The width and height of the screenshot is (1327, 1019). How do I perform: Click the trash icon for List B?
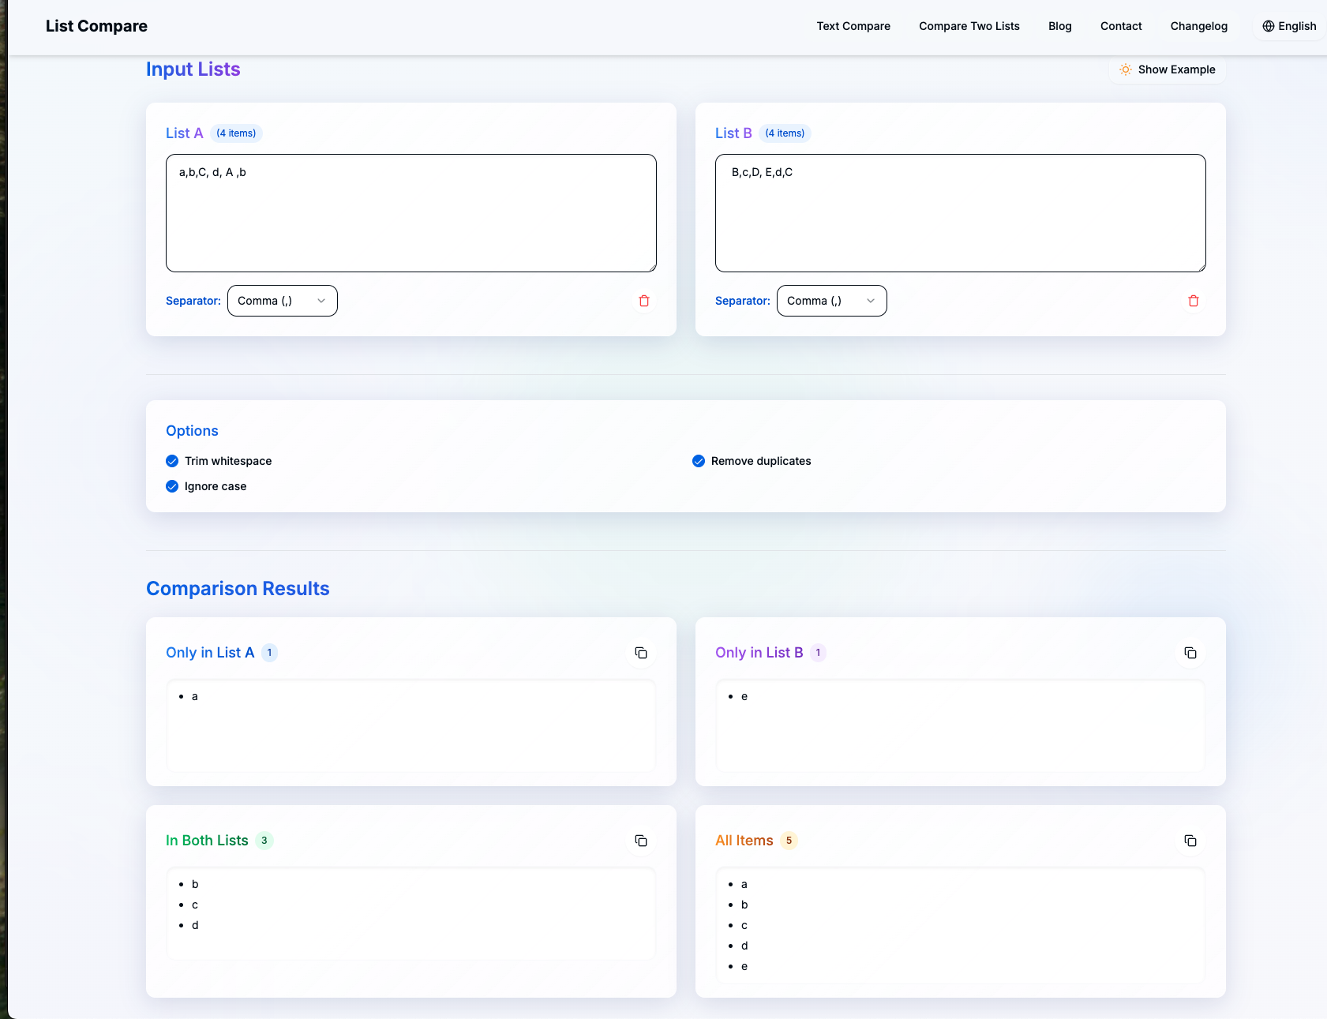1193,301
